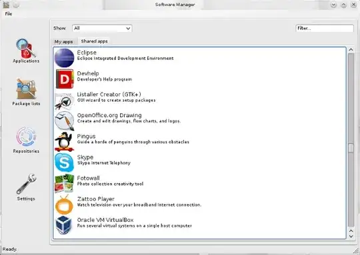
Task: Switch to the My apps tab
Action: 63,41
